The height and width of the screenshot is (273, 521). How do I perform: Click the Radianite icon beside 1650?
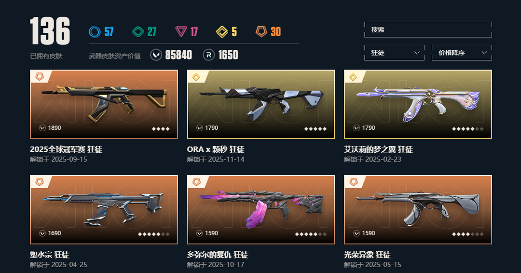(x=209, y=55)
